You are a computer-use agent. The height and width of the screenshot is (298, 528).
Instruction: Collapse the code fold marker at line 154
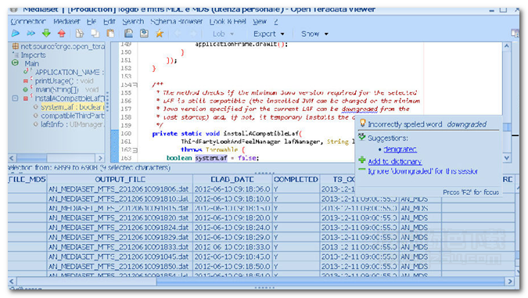coord(135,84)
